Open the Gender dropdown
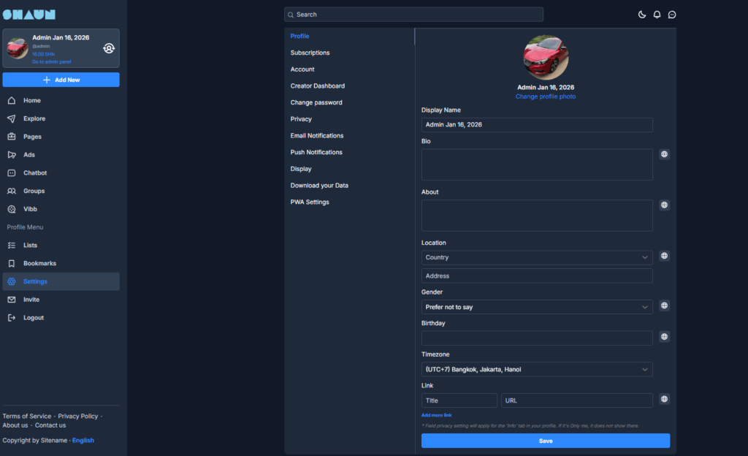748x456 pixels. [x=537, y=307]
